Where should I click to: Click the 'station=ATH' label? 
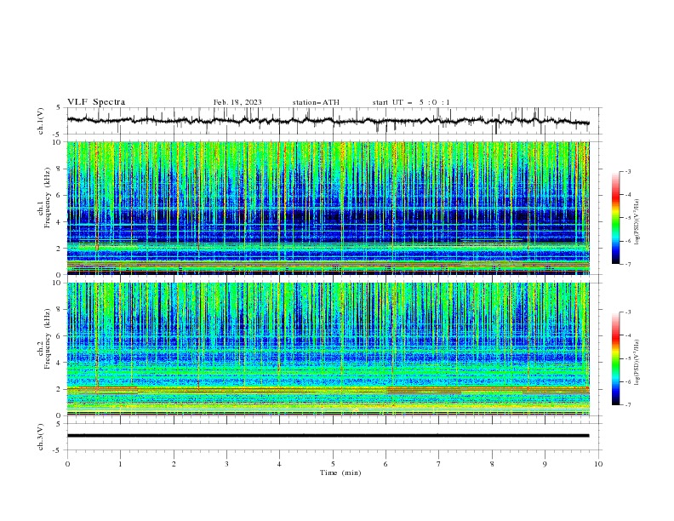point(316,102)
